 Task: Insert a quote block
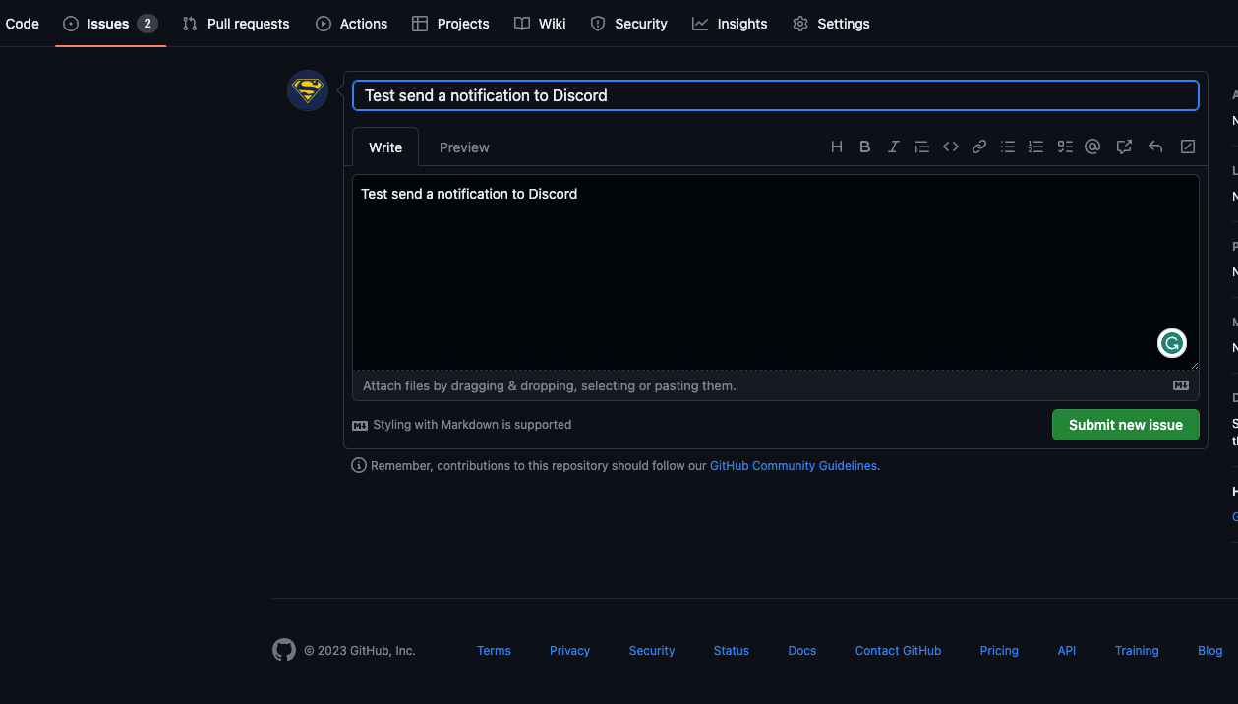click(921, 146)
